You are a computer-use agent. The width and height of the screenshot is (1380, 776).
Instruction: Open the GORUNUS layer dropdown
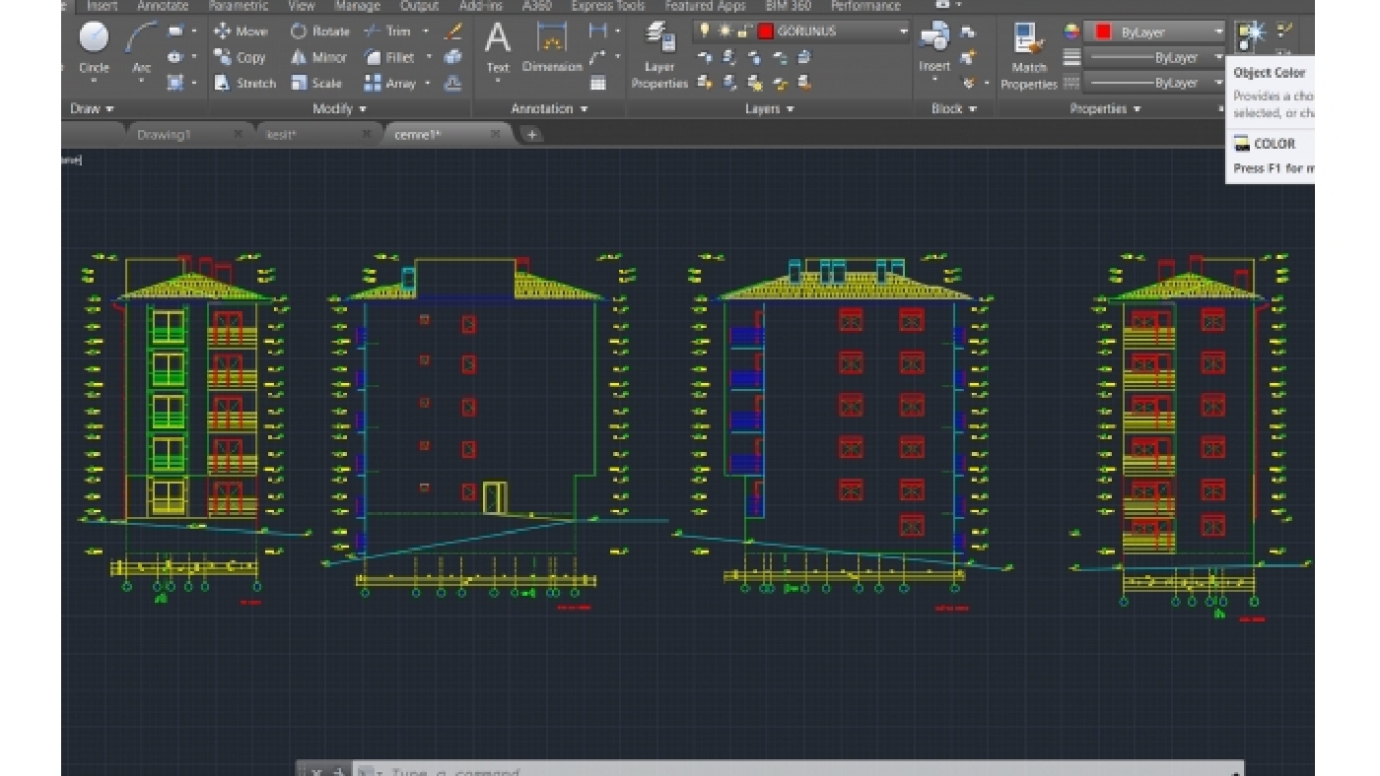click(902, 31)
